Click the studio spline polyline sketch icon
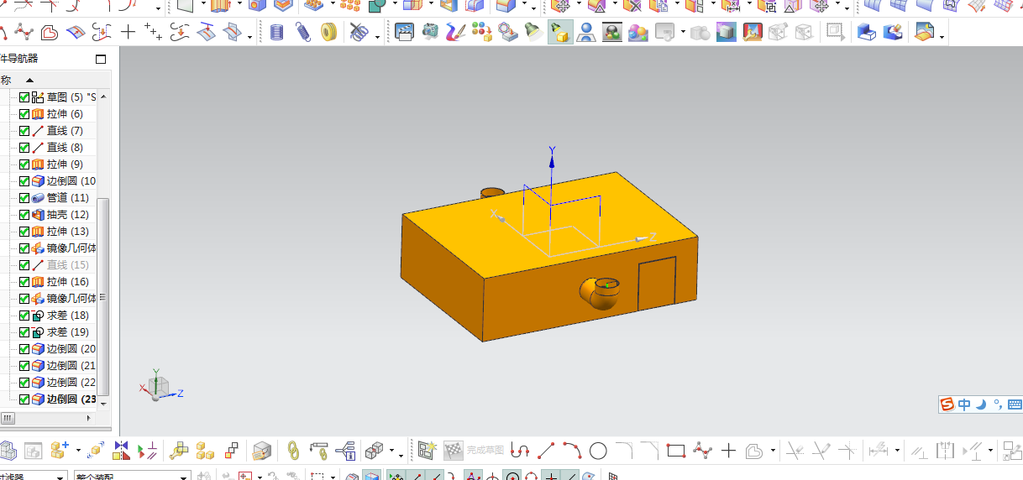 click(702, 451)
